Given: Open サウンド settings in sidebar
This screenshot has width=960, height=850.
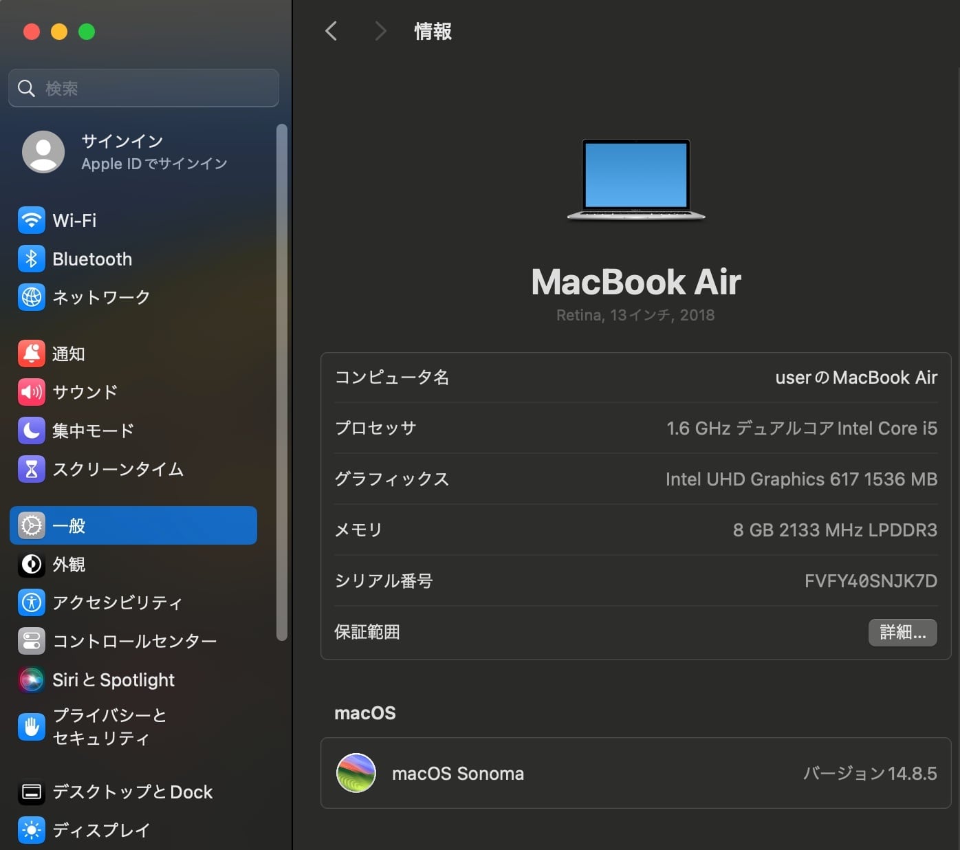Looking at the screenshot, I should pyautogui.click(x=133, y=393).
